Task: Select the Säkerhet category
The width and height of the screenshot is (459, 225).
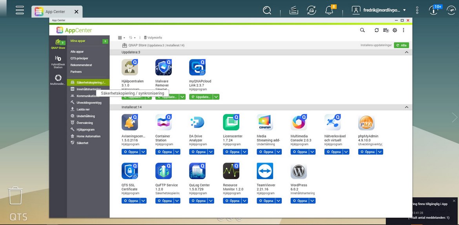Action: coord(82,143)
